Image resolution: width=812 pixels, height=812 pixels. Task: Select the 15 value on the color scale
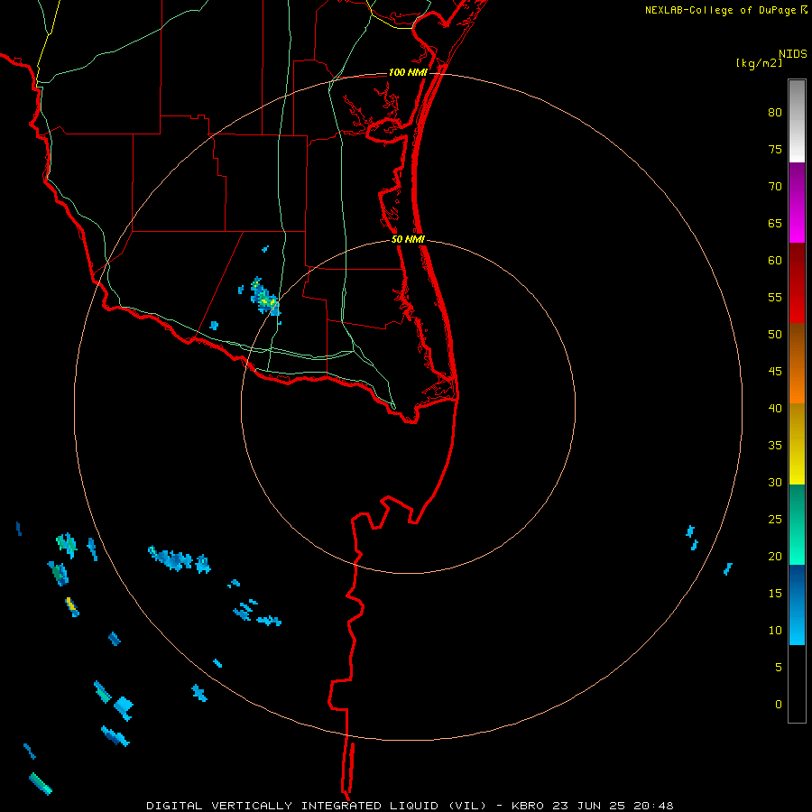point(775,594)
